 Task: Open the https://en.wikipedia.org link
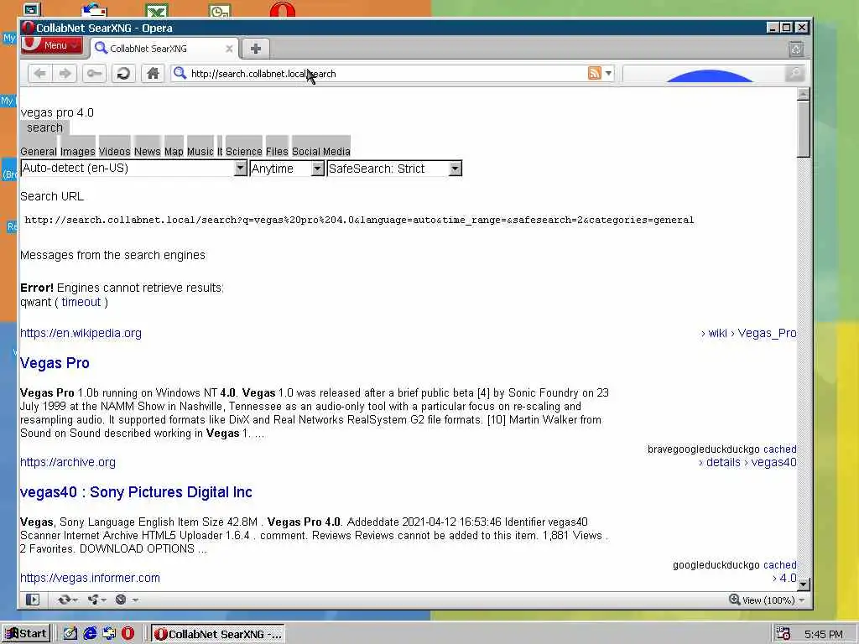point(81,333)
